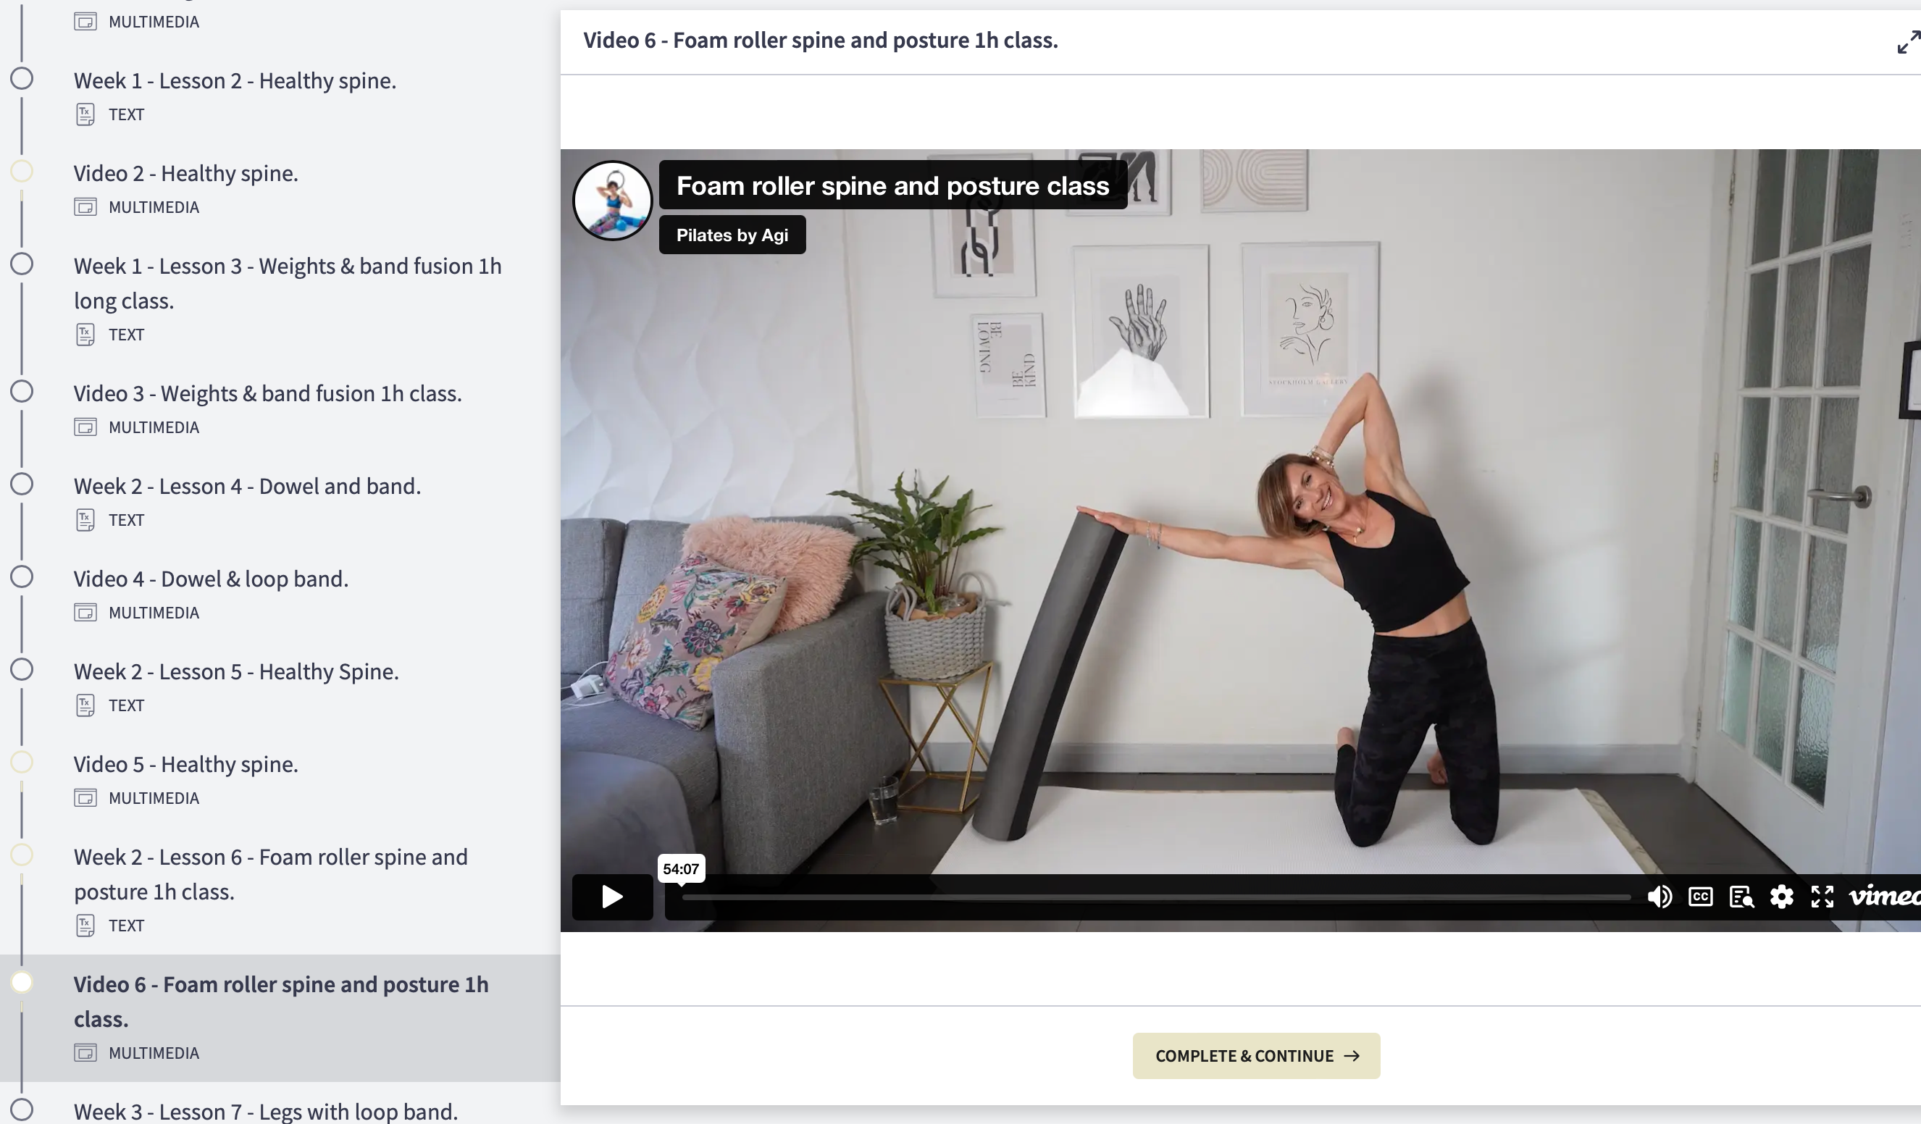Open the video transcript search icon
The height and width of the screenshot is (1124, 1921).
pos(1741,897)
